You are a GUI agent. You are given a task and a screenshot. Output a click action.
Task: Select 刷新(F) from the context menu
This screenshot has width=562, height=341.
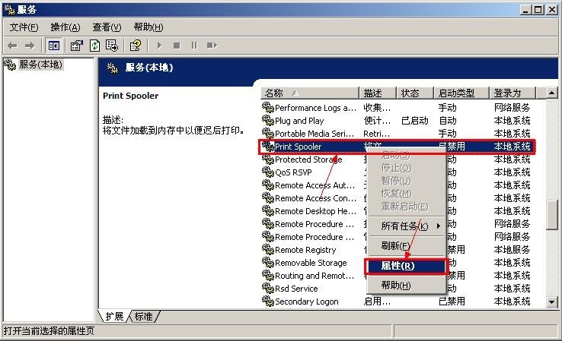tap(396, 246)
